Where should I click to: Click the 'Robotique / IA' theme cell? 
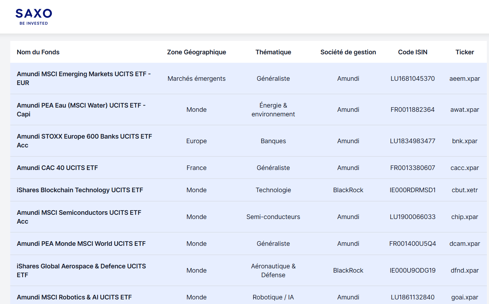point(273,297)
